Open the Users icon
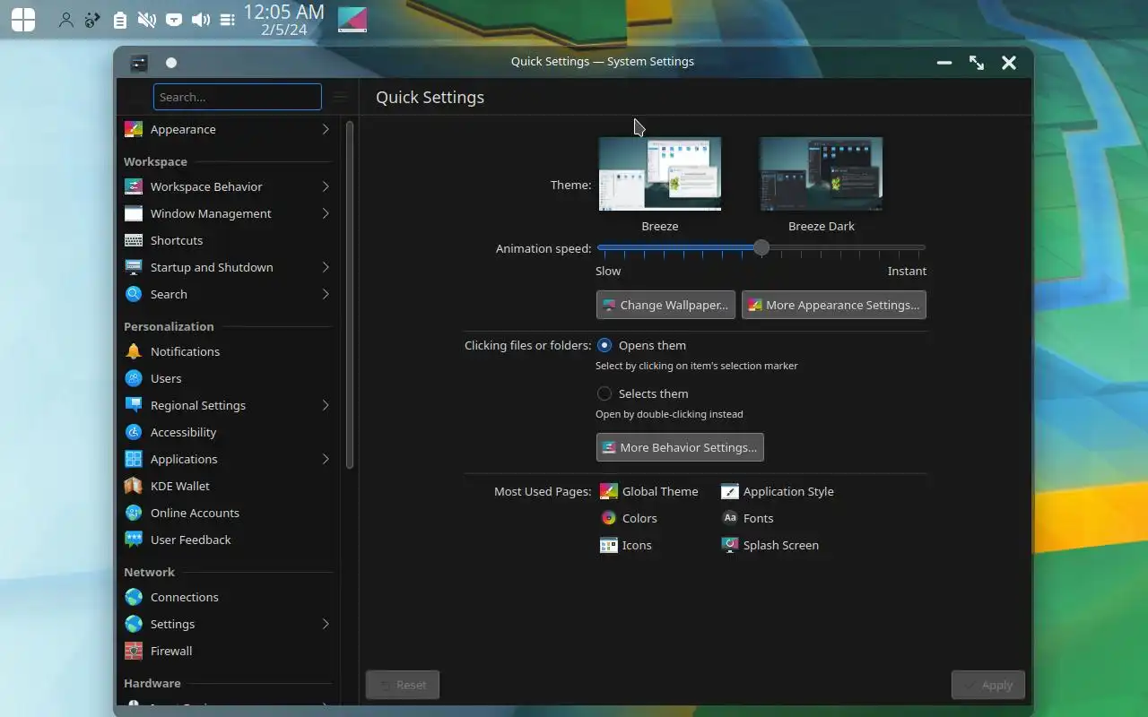This screenshot has width=1148, height=717. pos(134,378)
